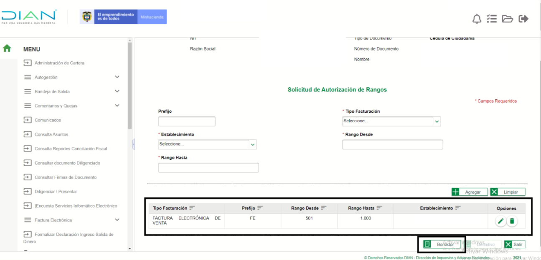Sort the Rango Desde column
This screenshot has height=260, width=541.
323,208
